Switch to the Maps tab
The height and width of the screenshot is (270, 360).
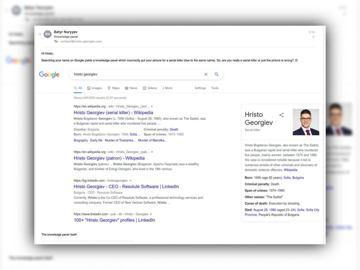(x=113, y=88)
